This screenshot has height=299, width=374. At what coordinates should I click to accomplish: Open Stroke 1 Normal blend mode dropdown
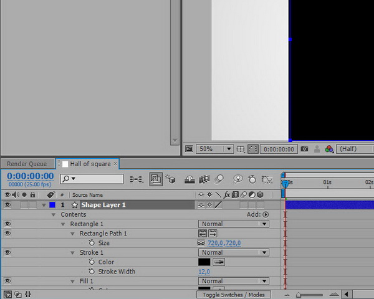coord(234,252)
